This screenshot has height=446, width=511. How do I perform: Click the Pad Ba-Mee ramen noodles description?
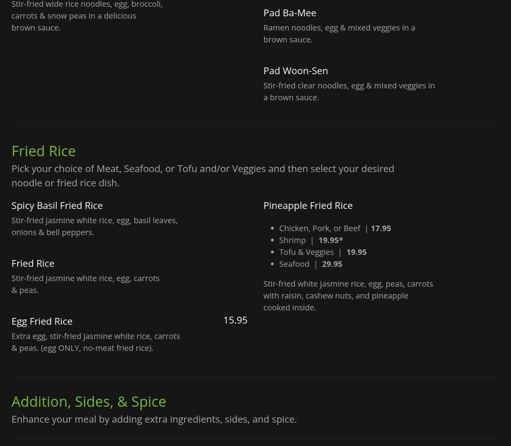339,34
